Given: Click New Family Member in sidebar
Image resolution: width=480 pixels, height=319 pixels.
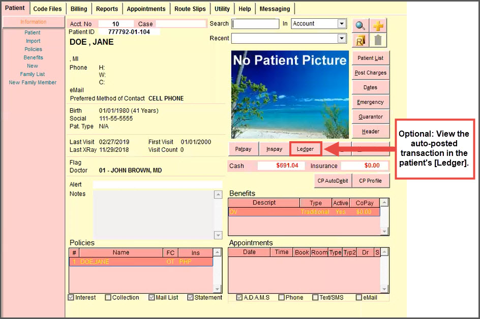Looking at the screenshot, I should click(33, 82).
